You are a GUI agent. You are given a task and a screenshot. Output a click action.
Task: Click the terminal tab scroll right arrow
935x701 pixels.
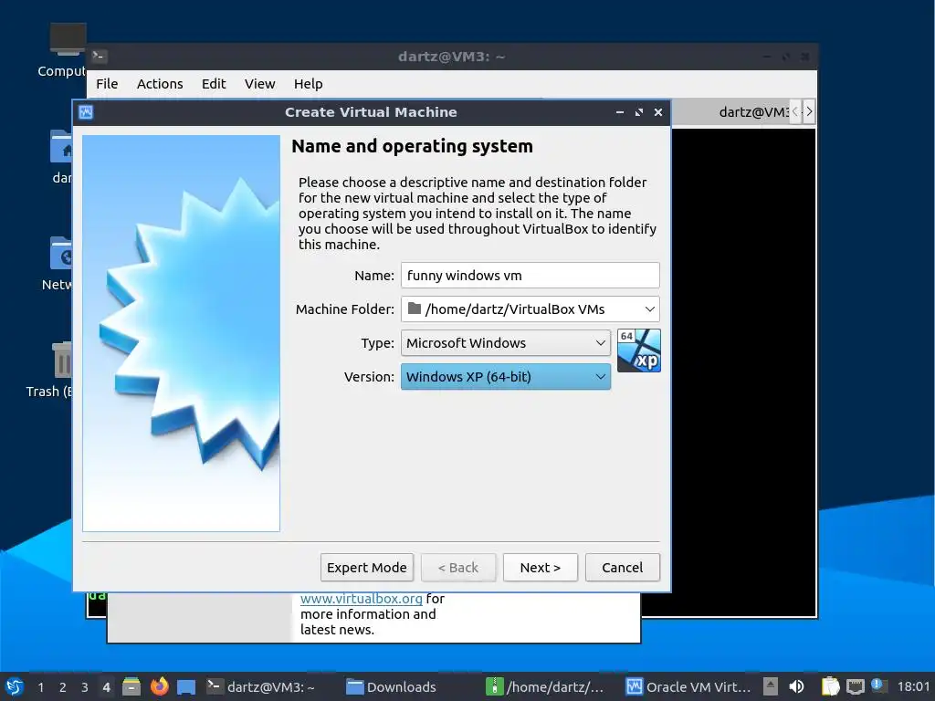[809, 112]
